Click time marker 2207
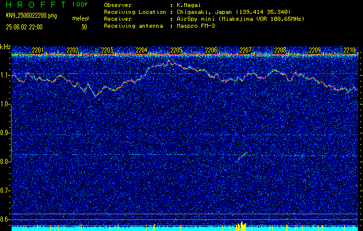The width and height of the screenshot is (363, 231). coord(245,50)
